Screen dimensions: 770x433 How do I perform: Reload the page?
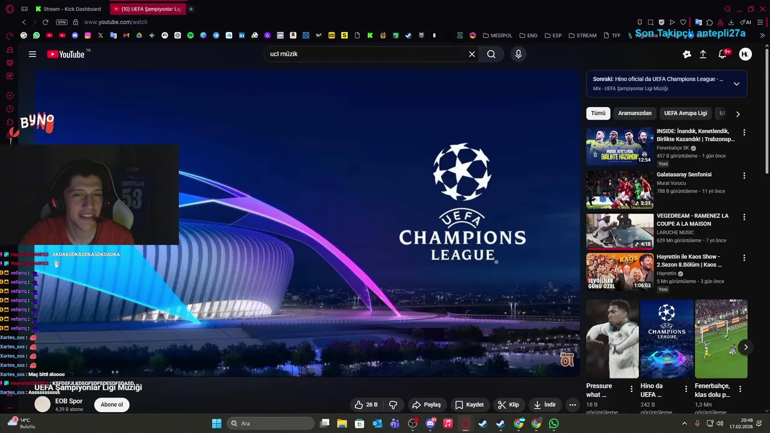coord(45,22)
